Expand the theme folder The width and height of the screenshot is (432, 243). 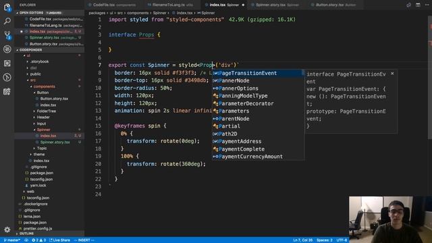click(x=49, y=155)
